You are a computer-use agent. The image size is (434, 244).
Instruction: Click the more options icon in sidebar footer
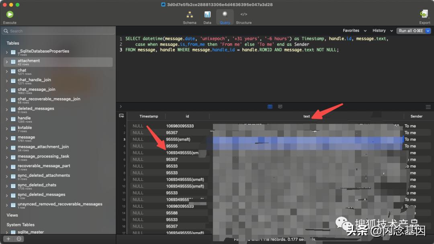19,239
